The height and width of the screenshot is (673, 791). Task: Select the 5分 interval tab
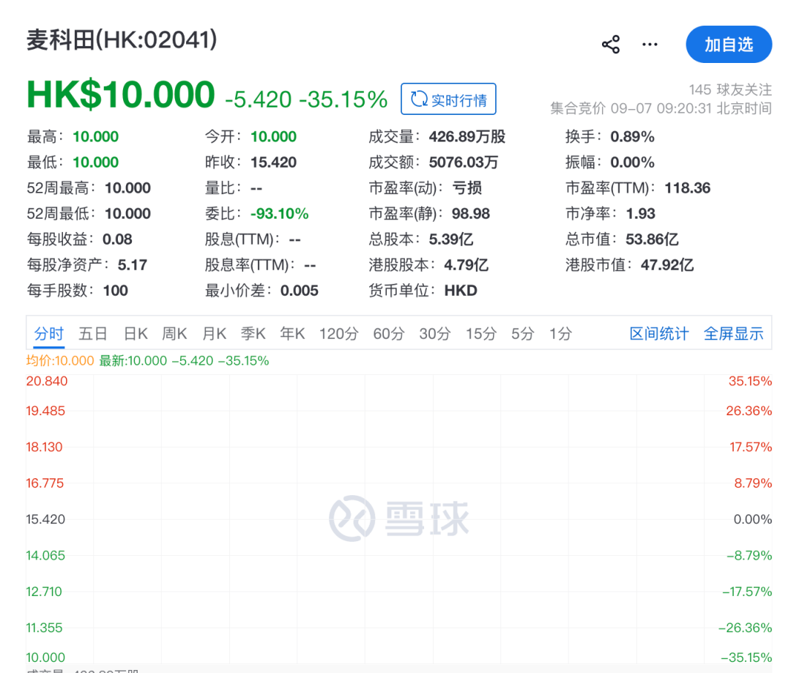(x=523, y=333)
